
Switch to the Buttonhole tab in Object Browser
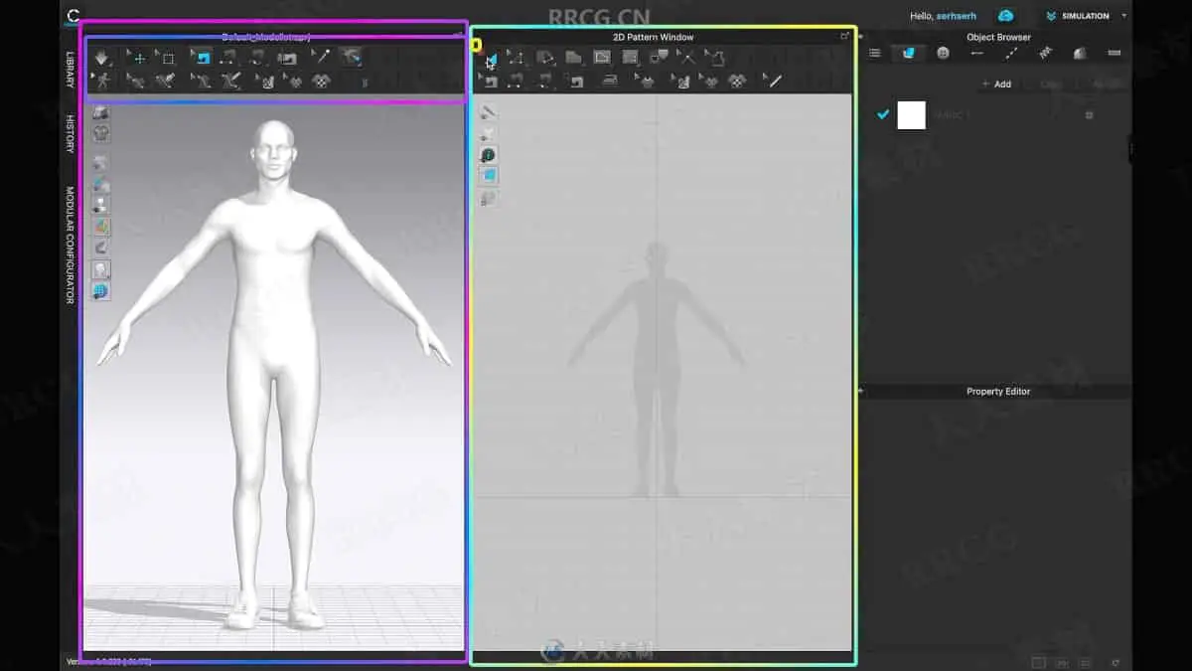(x=977, y=53)
